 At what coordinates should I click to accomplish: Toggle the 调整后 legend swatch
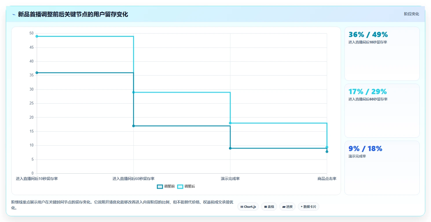click(x=180, y=186)
